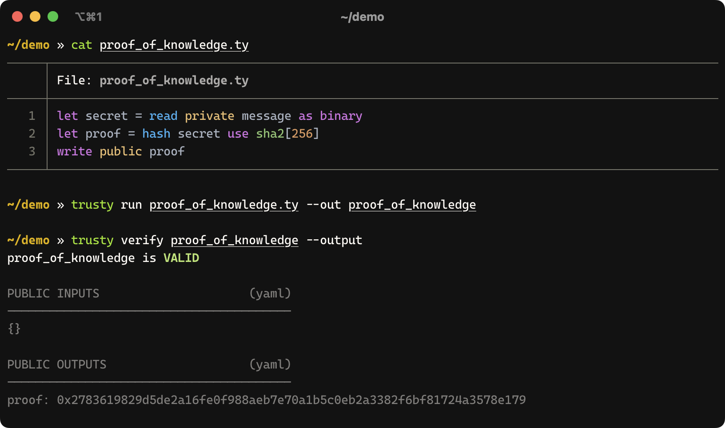Click '(yaml)' next to PUBLIC OUTPUTS

pyautogui.click(x=270, y=365)
